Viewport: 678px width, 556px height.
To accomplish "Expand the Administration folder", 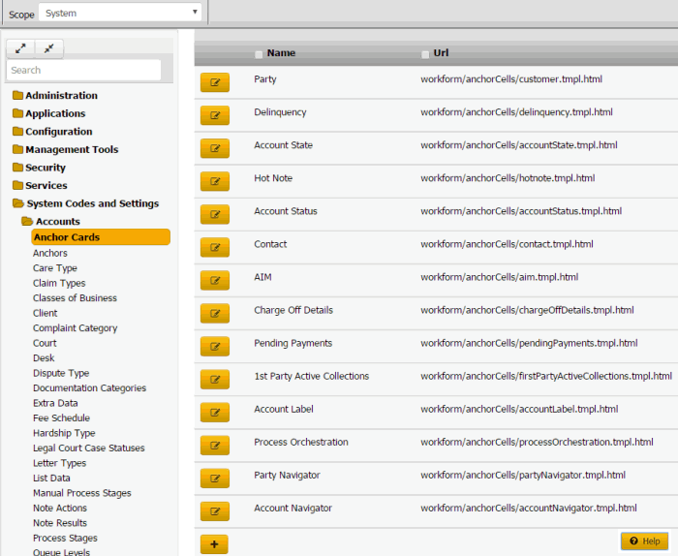I will point(60,96).
